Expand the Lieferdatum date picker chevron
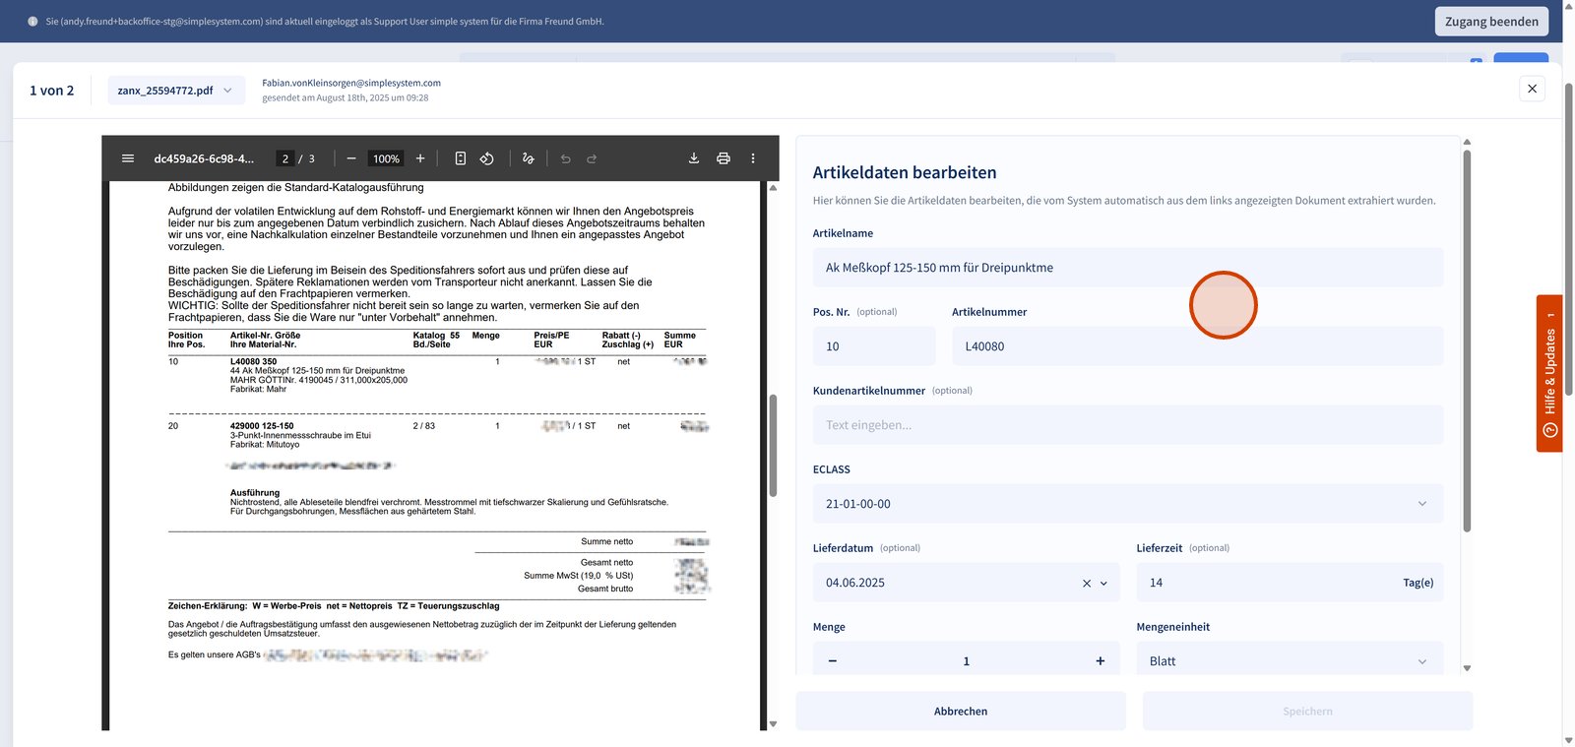 (x=1103, y=584)
